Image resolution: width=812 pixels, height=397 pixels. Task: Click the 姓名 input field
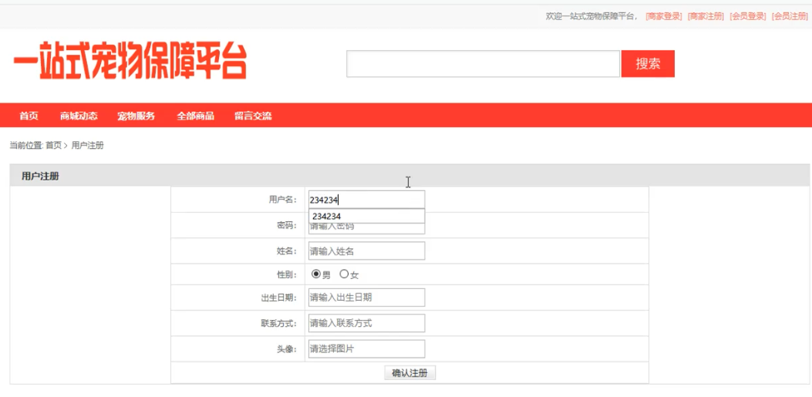[366, 251]
